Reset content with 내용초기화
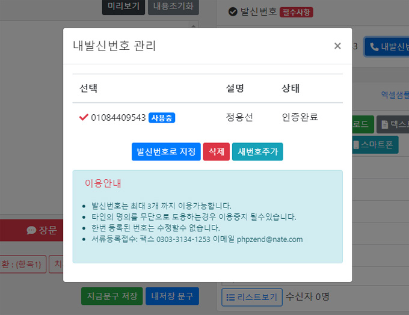 tap(173, 7)
